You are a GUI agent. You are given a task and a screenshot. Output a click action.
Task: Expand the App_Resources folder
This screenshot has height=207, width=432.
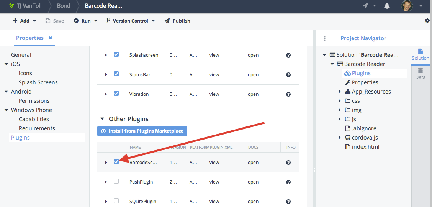340,92
